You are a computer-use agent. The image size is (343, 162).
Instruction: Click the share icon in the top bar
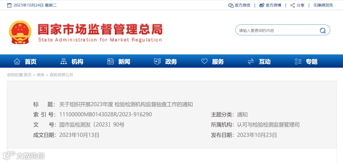click(293, 5)
